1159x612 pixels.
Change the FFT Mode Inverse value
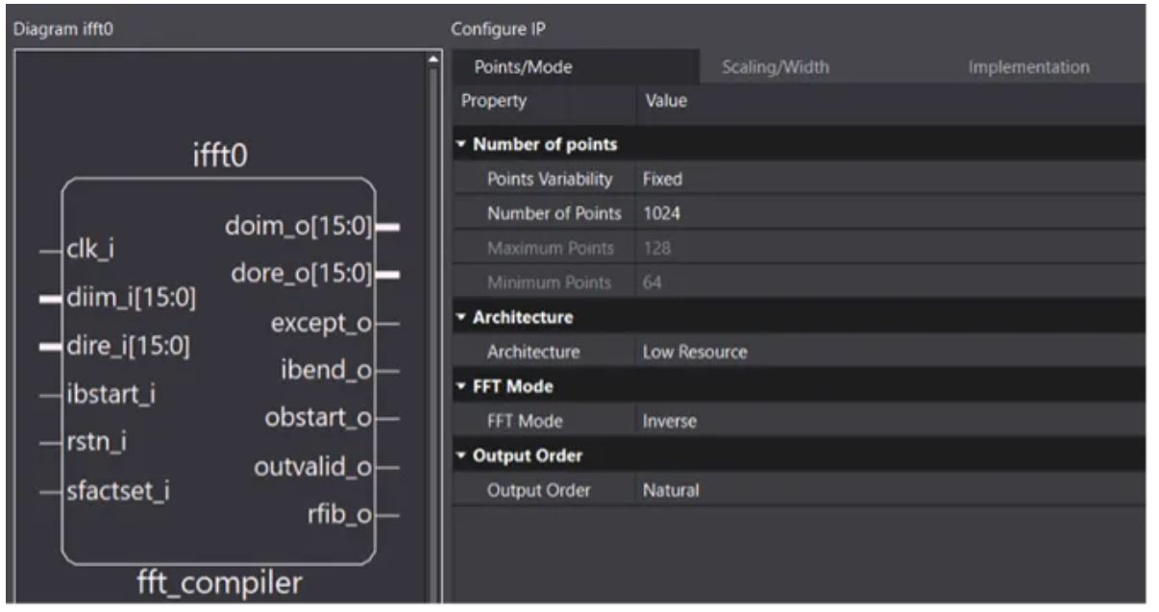pos(889,421)
